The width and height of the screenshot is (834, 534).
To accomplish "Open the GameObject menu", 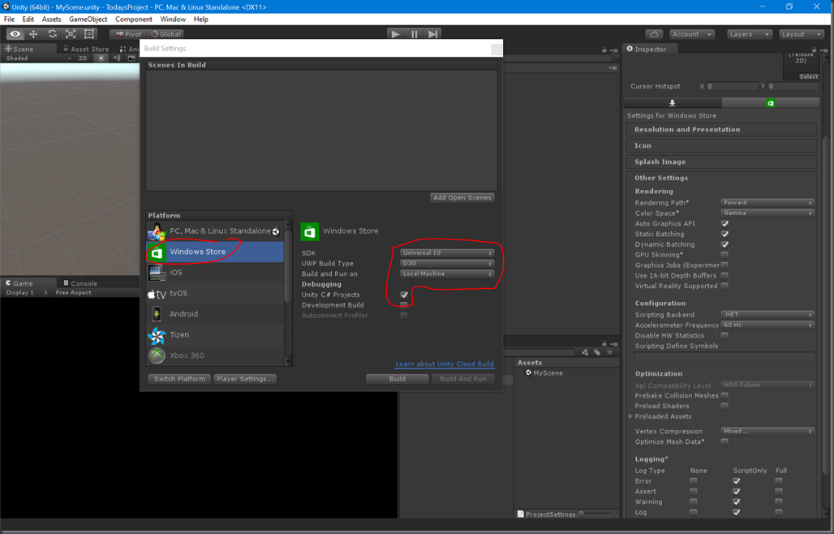I will (x=88, y=19).
